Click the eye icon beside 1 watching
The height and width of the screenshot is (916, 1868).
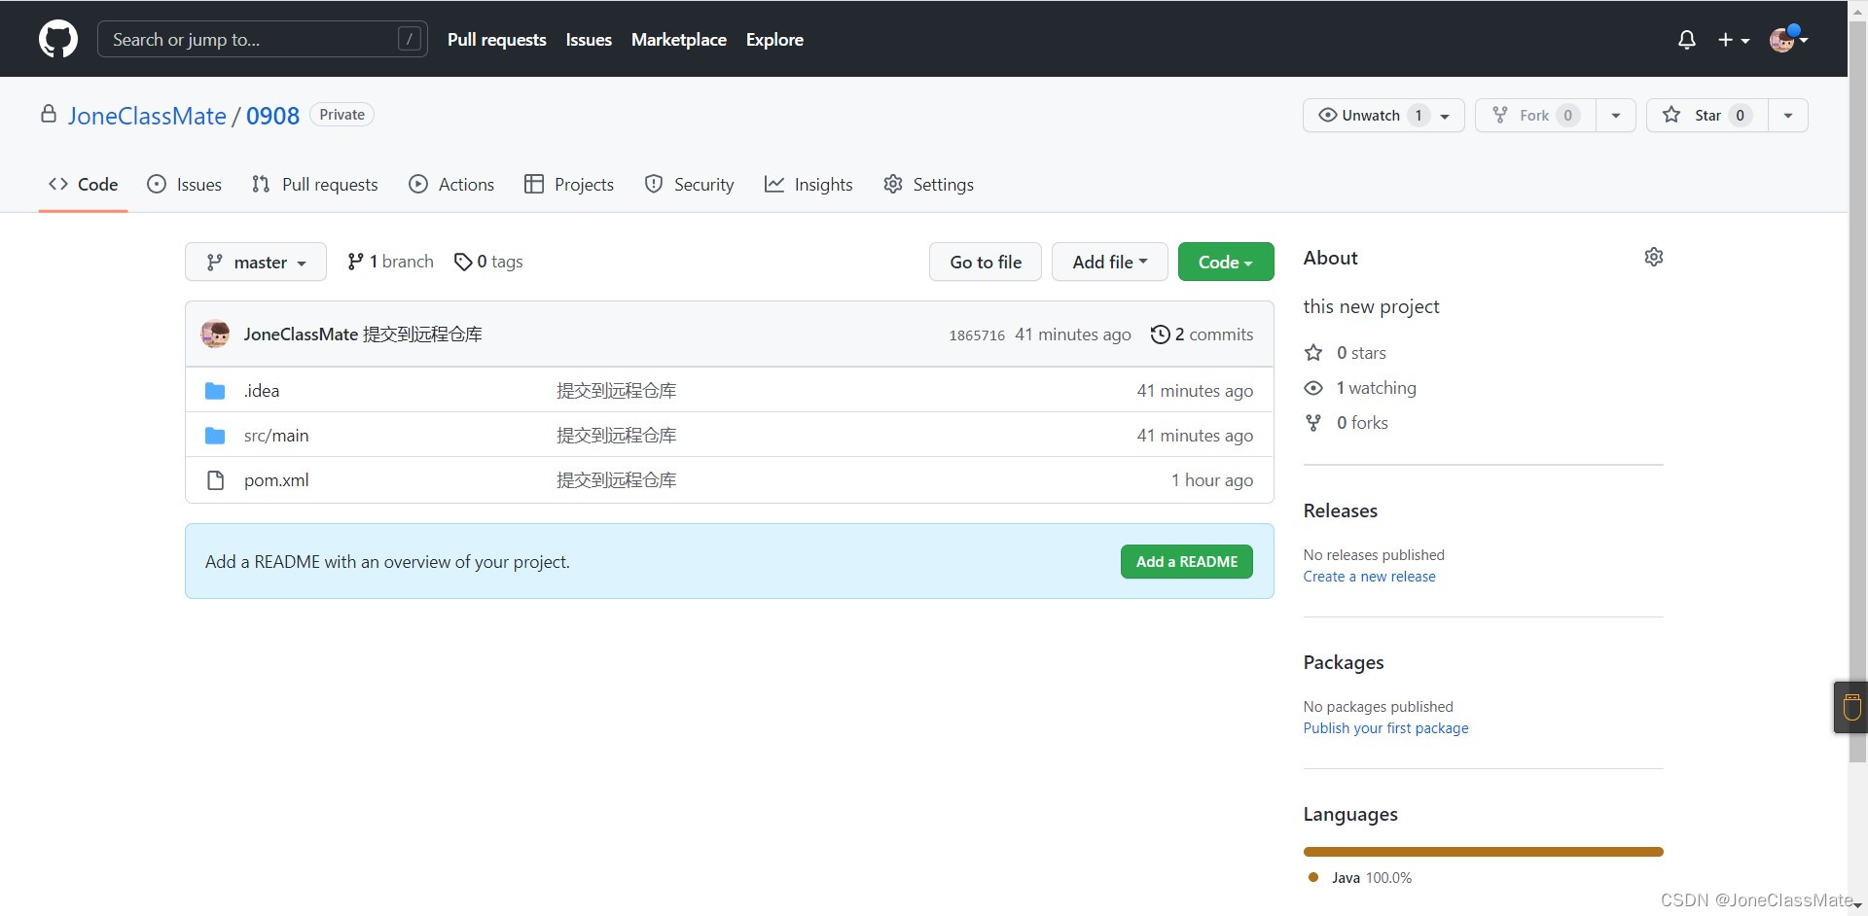(x=1313, y=388)
